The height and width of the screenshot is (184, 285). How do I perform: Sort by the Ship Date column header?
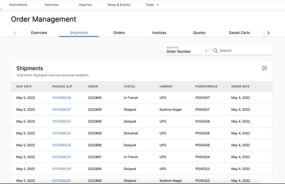pyautogui.click(x=24, y=86)
